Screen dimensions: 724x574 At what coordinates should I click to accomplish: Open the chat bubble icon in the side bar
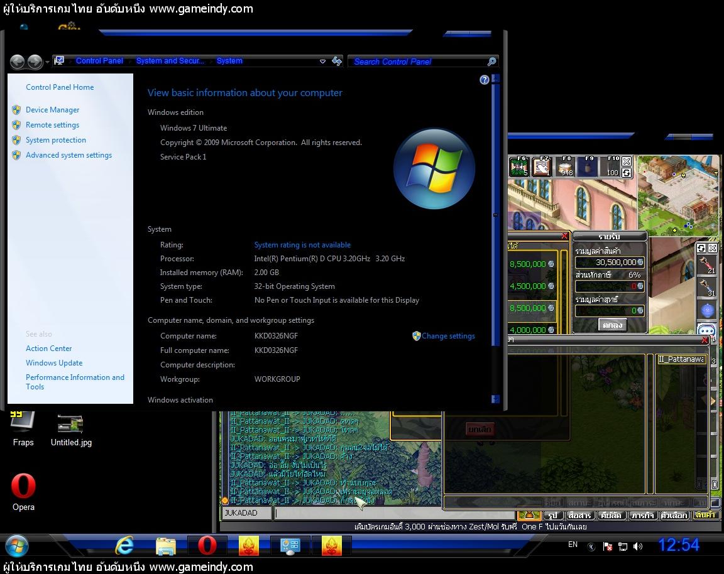click(707, 330)
